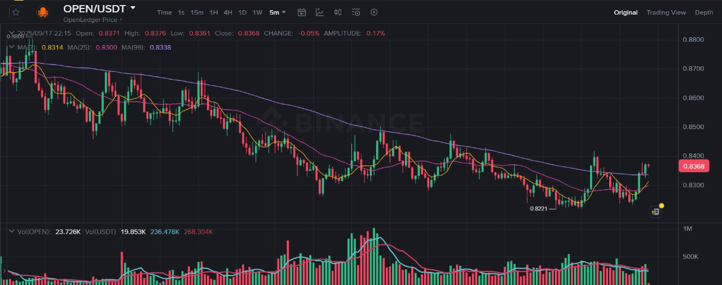Open the go-to-date calendar icon
The width and height of the screenshot is (722, 285).
click(x=302, y=12)
